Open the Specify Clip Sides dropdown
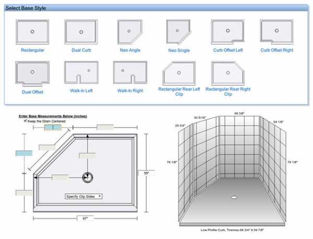 point(83,196)
